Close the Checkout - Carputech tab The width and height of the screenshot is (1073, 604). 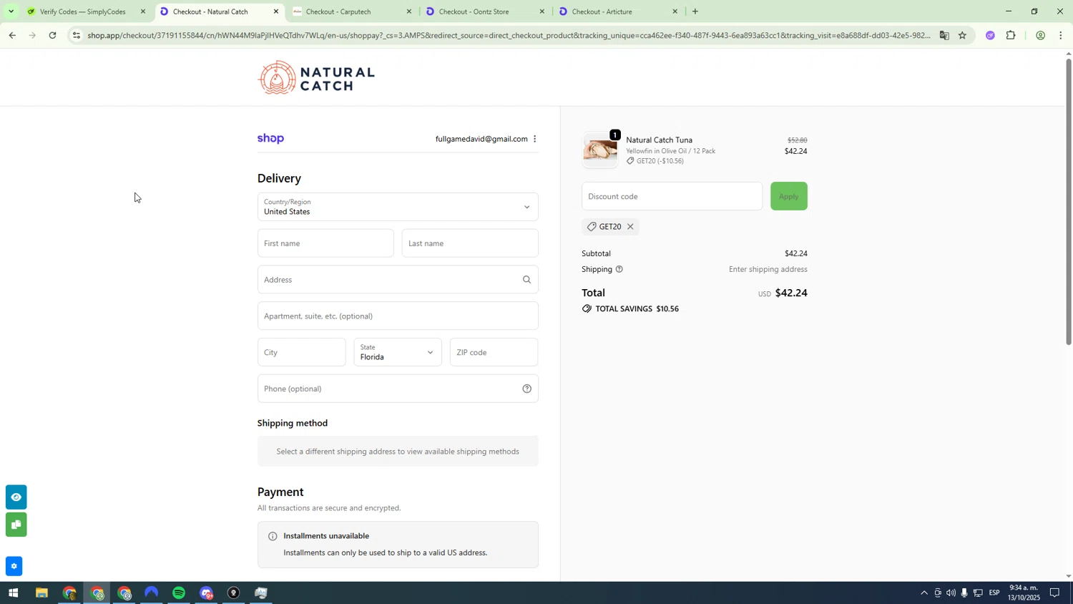409,11
